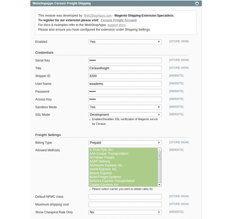Click the STORE VIEW scope label beside Enabled
The width and height of the screenshot is (234, 219).
pyautogui.click(x=179, y=42)
